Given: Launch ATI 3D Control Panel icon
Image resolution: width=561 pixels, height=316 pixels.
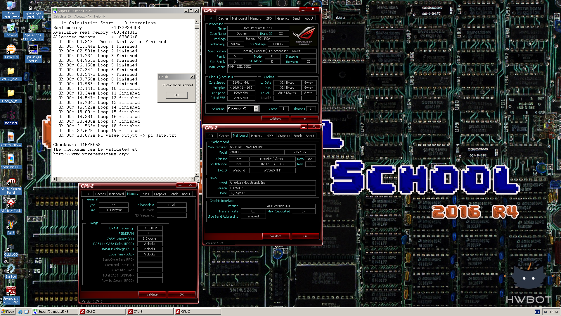Looking at the screenshot, I should point(11,186).
